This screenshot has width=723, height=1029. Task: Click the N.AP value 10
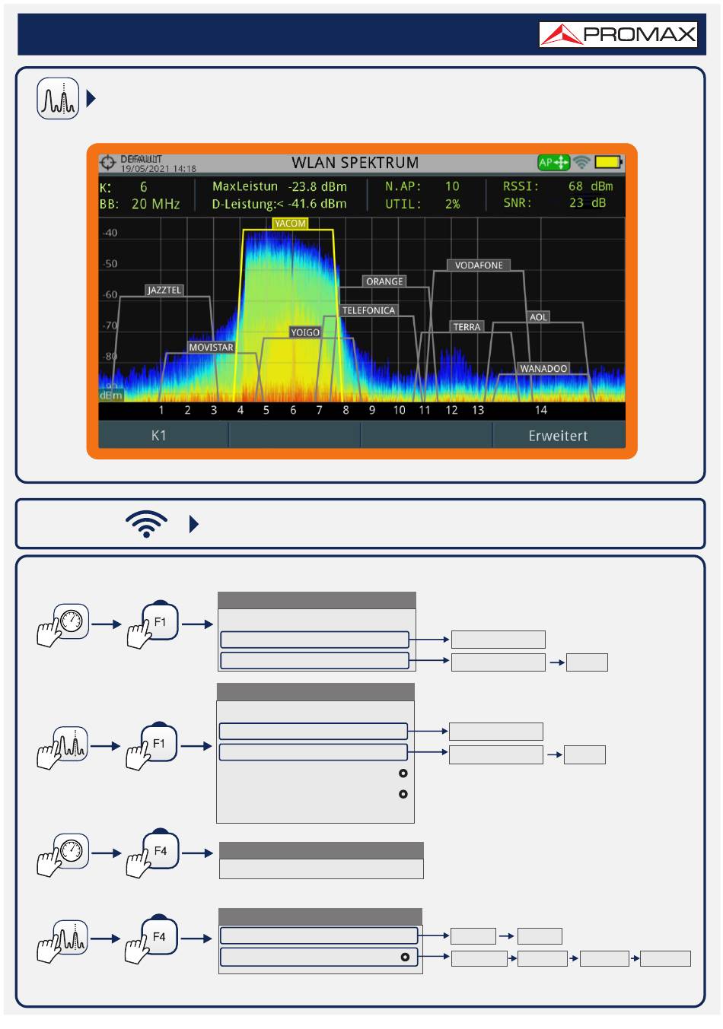tap(452, 186)
